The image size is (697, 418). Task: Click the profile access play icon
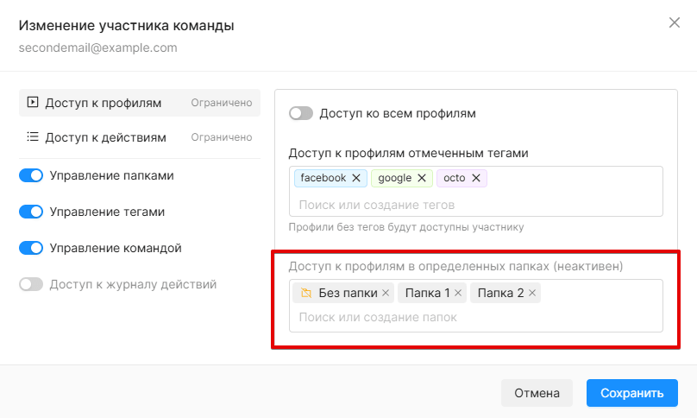[x=33, y=102]
